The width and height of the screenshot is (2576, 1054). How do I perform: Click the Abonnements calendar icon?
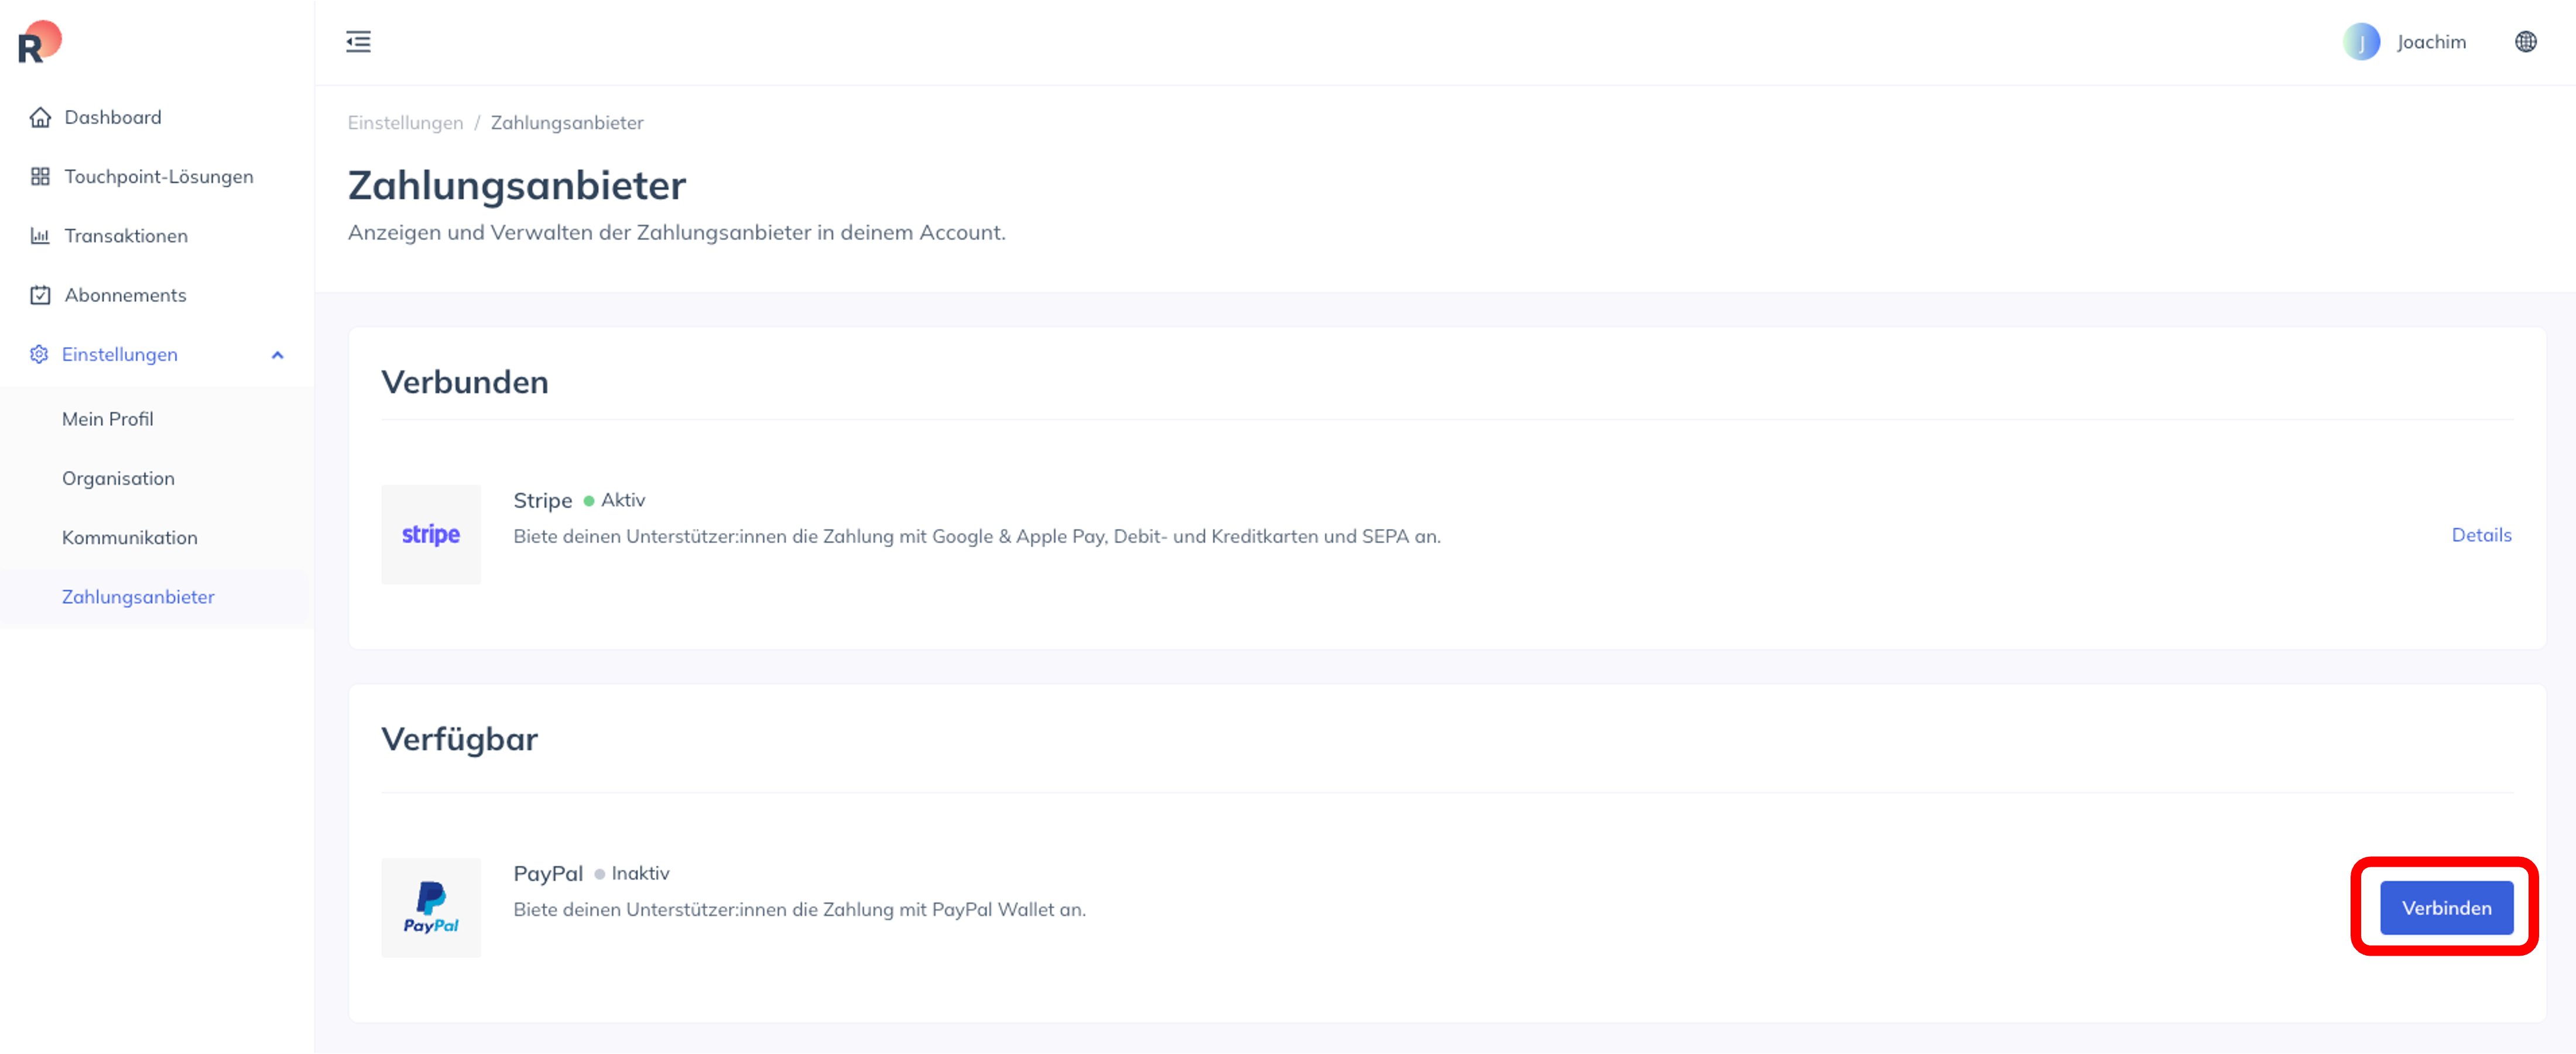coord(40,295)
